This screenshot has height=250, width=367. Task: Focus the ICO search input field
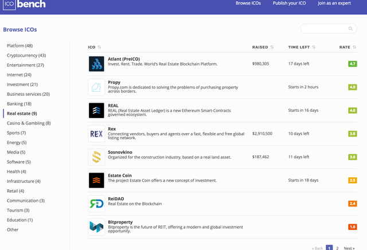pos(329,29)
